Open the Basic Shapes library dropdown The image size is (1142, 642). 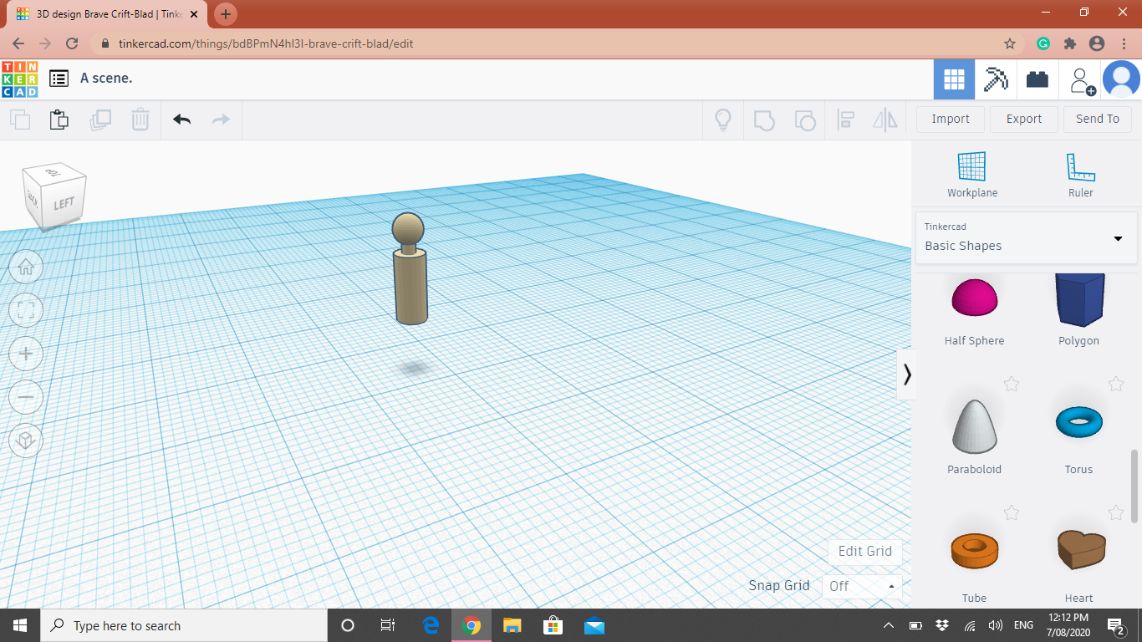click(x=1026, y=237)
